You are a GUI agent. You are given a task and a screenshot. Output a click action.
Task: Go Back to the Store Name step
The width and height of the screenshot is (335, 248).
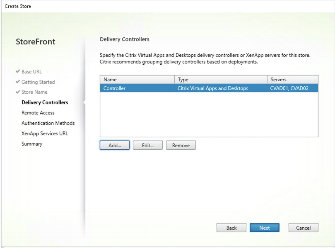(x=231, y=227)
